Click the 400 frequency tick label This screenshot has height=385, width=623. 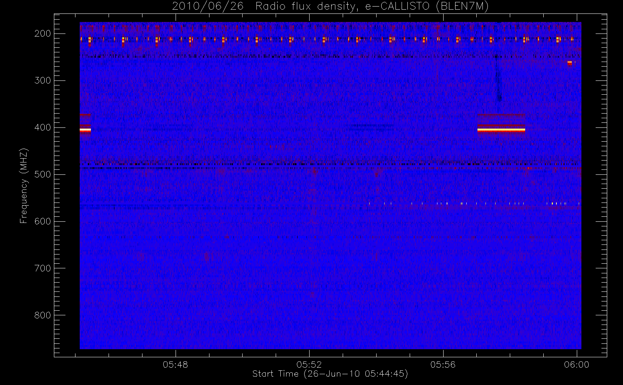coord(43,127)
